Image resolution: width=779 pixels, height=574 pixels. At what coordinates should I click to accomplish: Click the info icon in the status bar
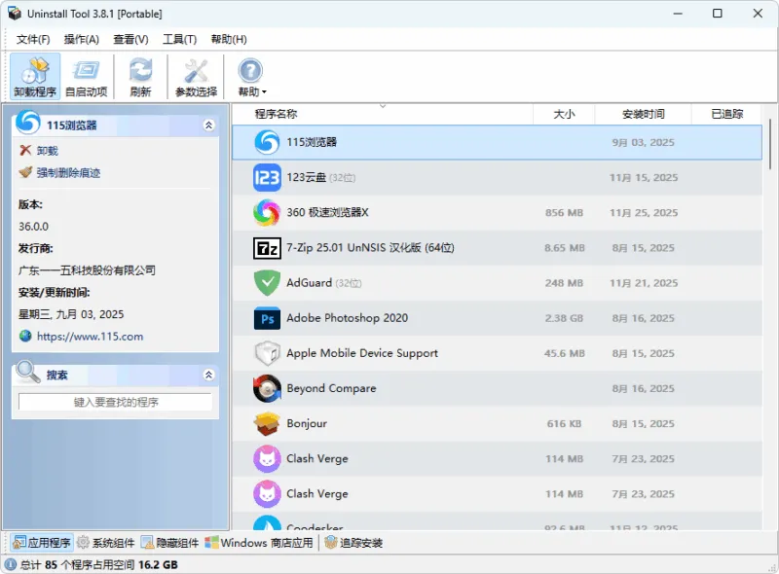[x=11, y=564]
